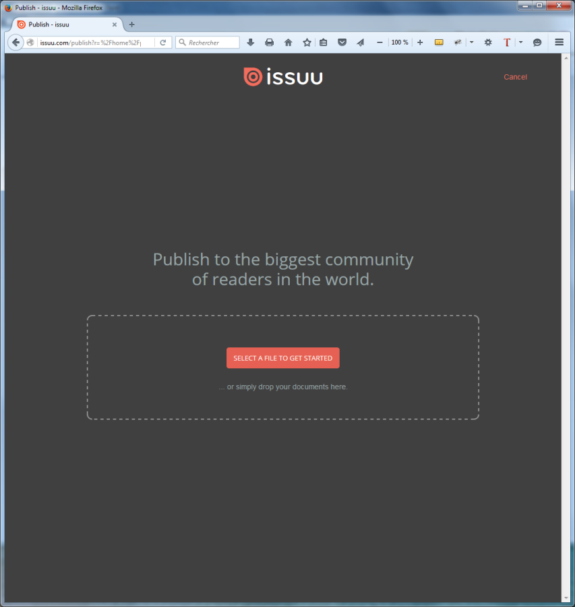Reset zoom via the 100 % button
Screen dimensions: 575x607
click(400, 42)
